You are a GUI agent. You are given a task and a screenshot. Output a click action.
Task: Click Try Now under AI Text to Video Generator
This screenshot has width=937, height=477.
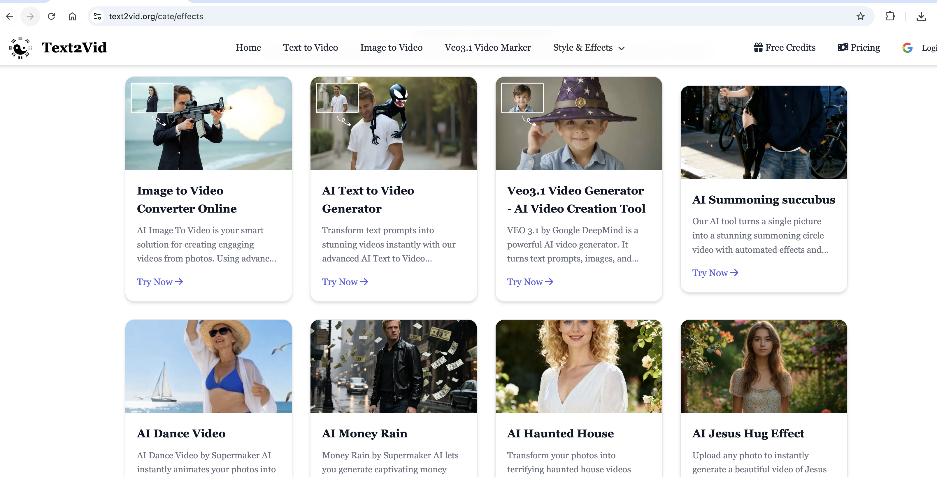pyautogui.click(x=345, y=282)
